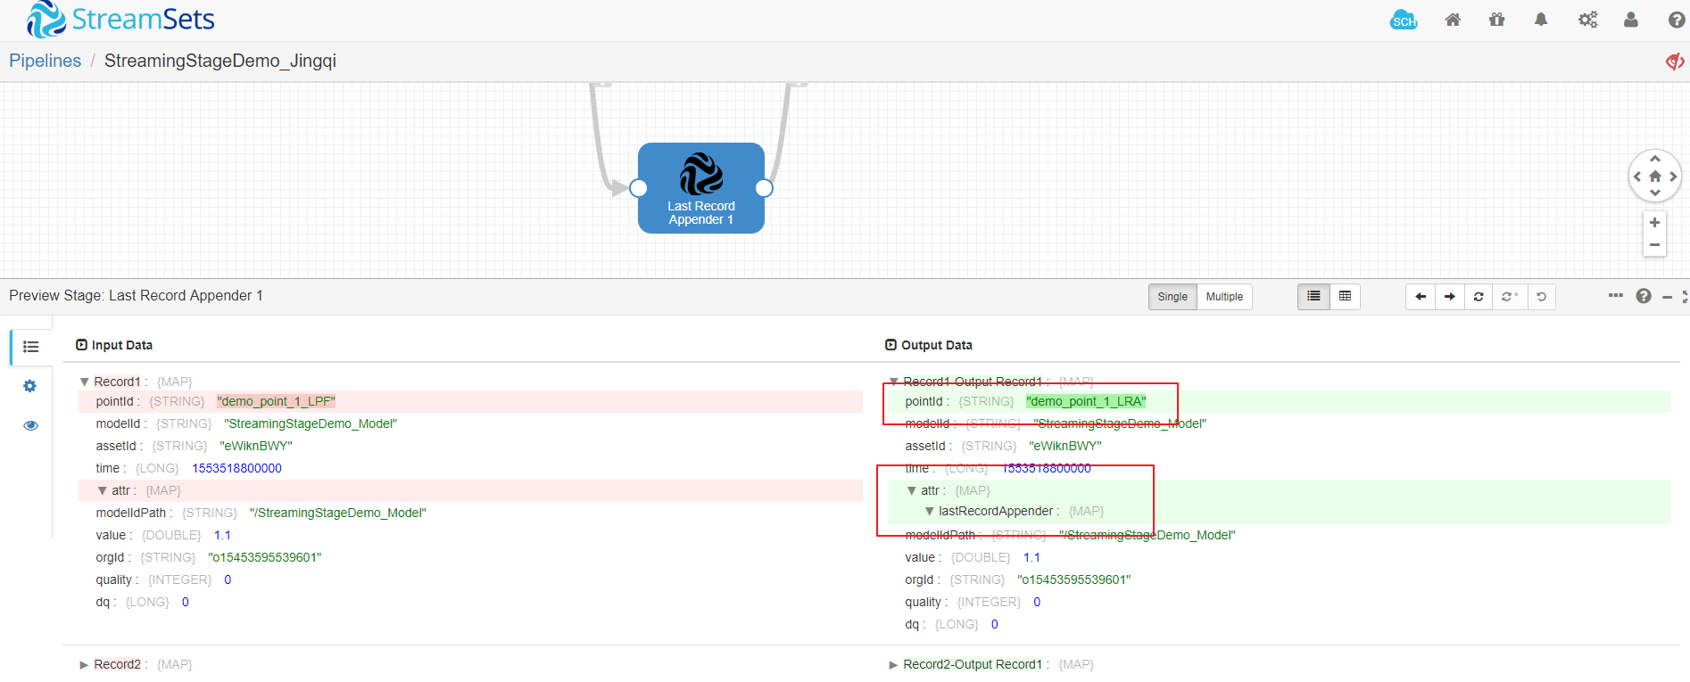Screen dimensions: 1690x682
Task: Open administration gears settings
Action: pos(1587,20)
